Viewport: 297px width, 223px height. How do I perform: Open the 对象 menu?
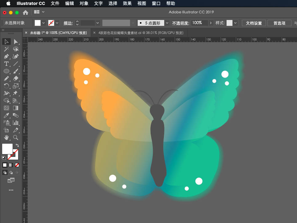click(84, 3)
